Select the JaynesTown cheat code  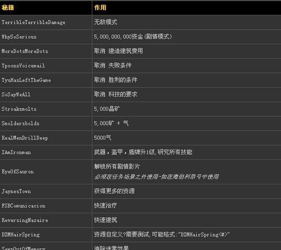pyautogui.click(x=16, y=192)
